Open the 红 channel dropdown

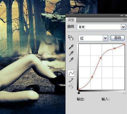tap(105, 38)
